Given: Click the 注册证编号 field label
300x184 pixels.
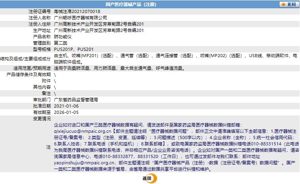Looking at the screenshot, I should point(40,11).
